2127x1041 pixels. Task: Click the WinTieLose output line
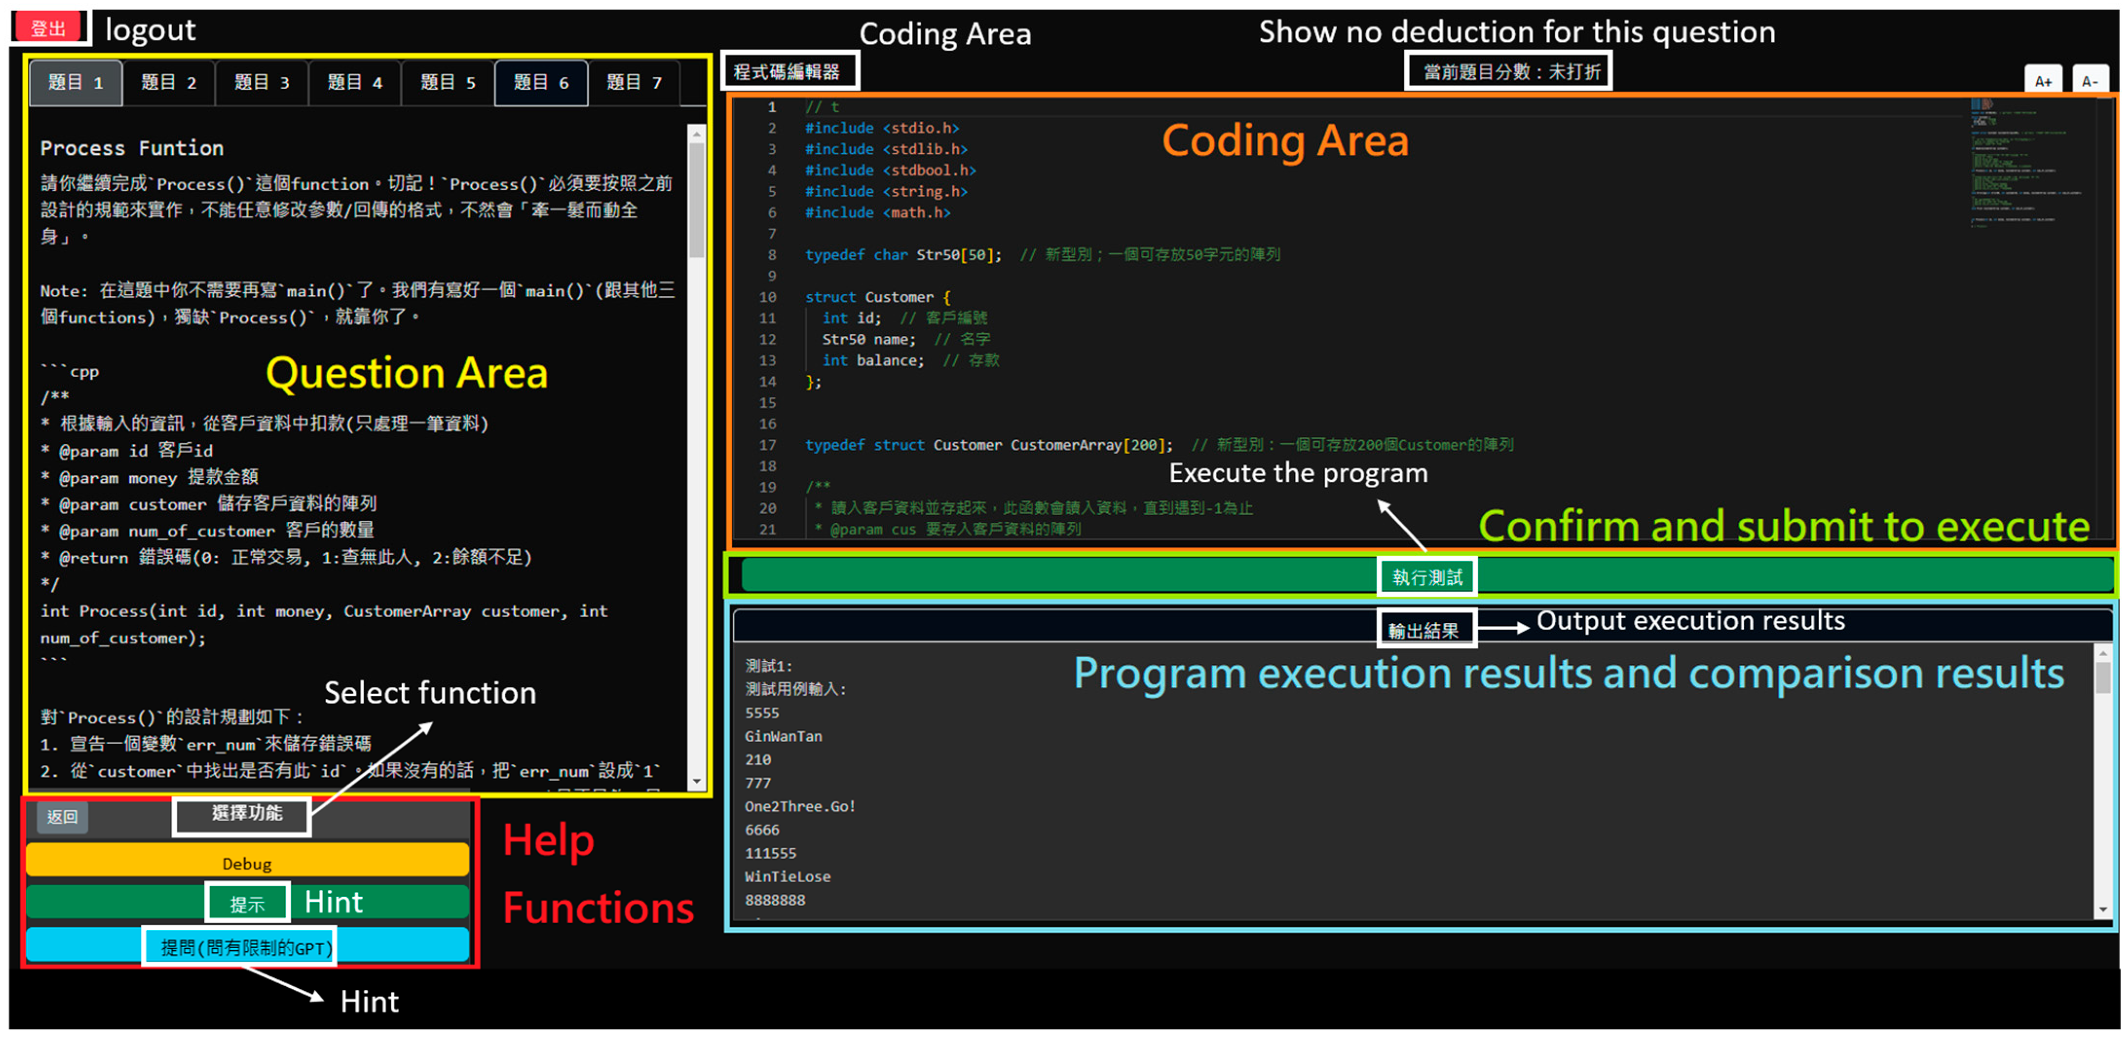(788, 876)
